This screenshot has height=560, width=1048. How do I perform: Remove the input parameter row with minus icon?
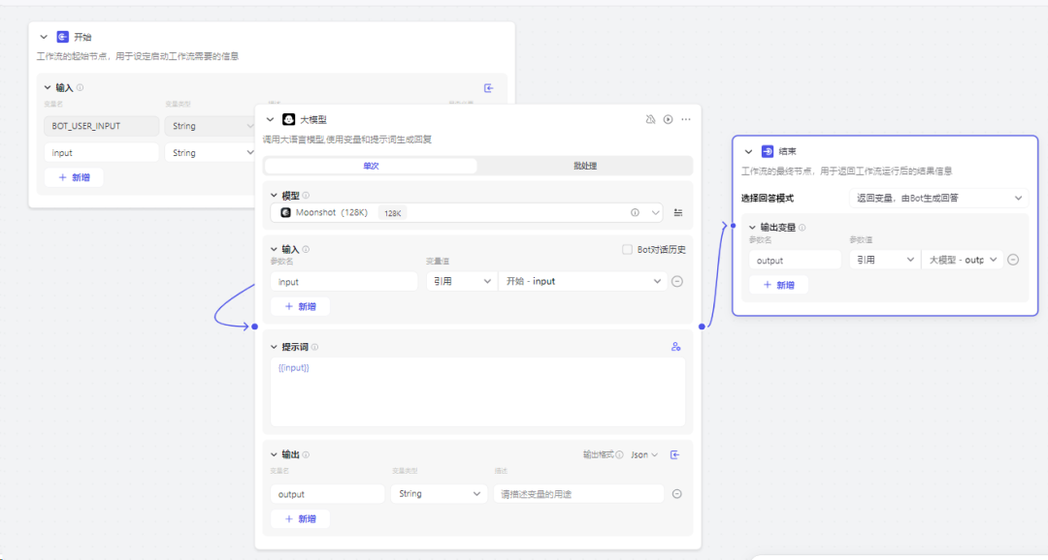point(677,282)
